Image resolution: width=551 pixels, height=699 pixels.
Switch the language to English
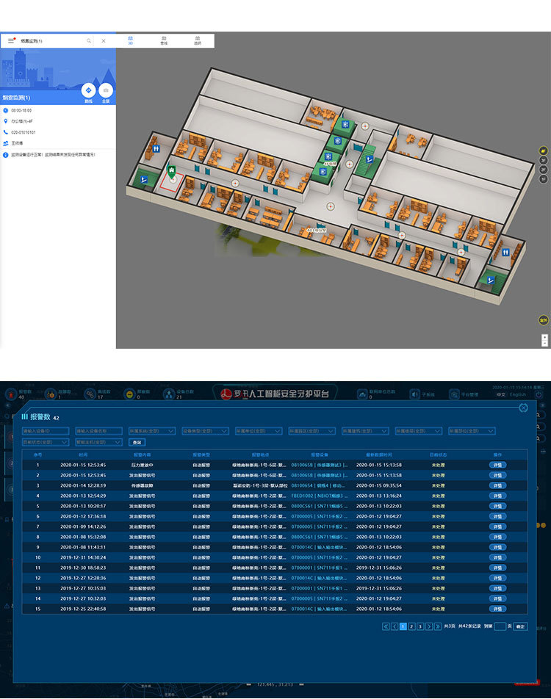[x=517, y=394]
